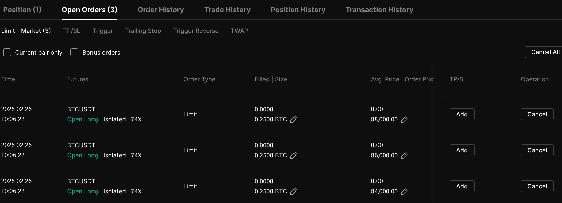Edit size of the 86,000.00 order
This screenshot has width=562, height=203.
coord(294,155)
